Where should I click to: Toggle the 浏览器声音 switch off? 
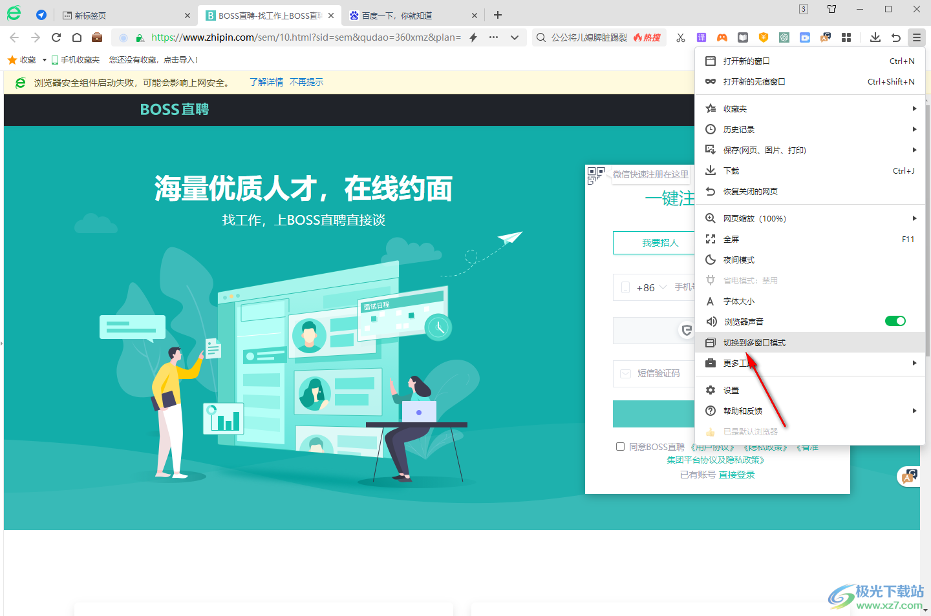[x=895, y=321]
